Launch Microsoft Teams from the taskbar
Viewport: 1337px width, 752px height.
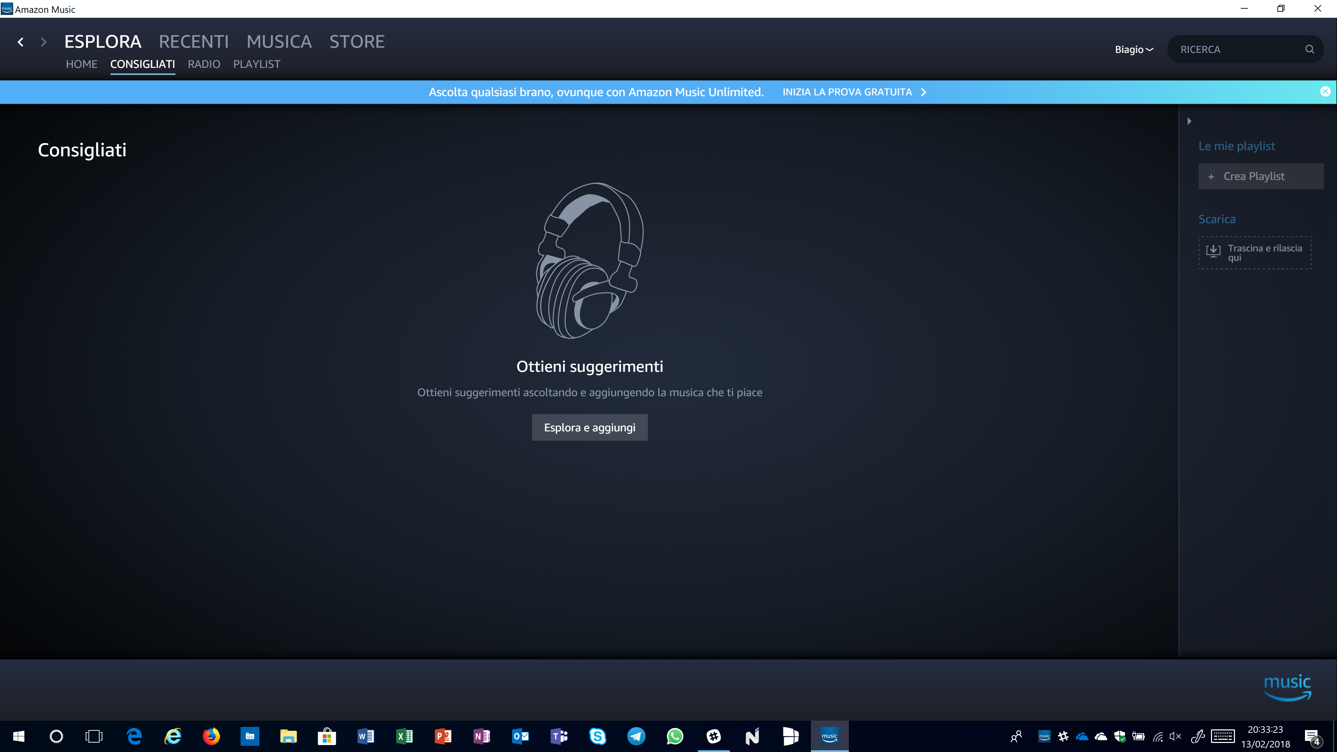click(559, 736)
